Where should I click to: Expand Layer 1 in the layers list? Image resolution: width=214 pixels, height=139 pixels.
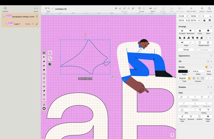point(6,24)
